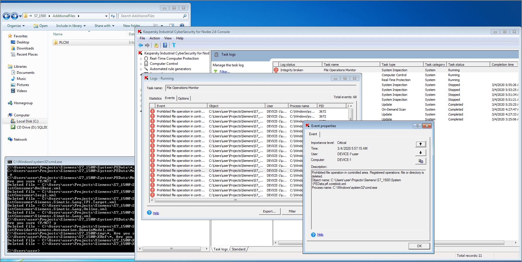
Task: Show previous event with the up arrow button
Action: (420, 144)
